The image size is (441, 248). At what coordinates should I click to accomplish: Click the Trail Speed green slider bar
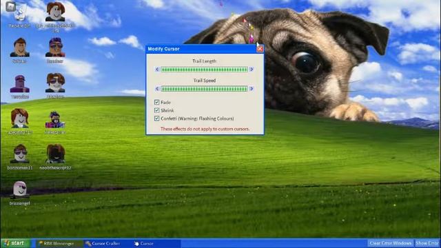tap(204, 89)
